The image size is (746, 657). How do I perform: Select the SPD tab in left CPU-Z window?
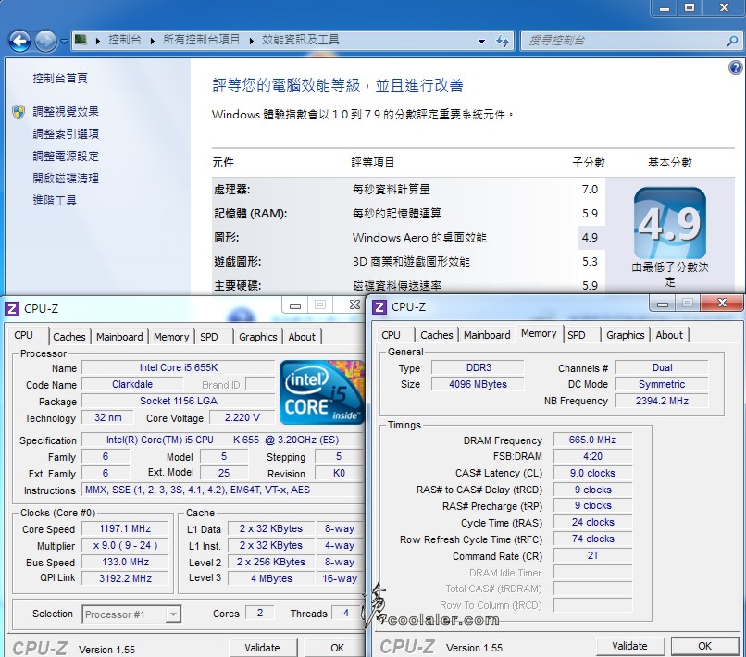point(209,337)
